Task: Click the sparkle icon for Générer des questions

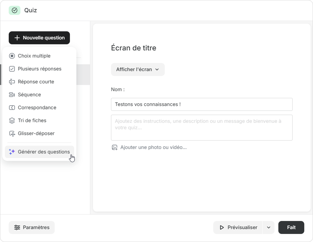Action: tap(12, 152)
